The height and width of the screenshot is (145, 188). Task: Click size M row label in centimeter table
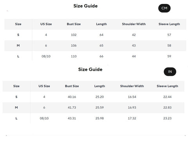tap(18, 45)
